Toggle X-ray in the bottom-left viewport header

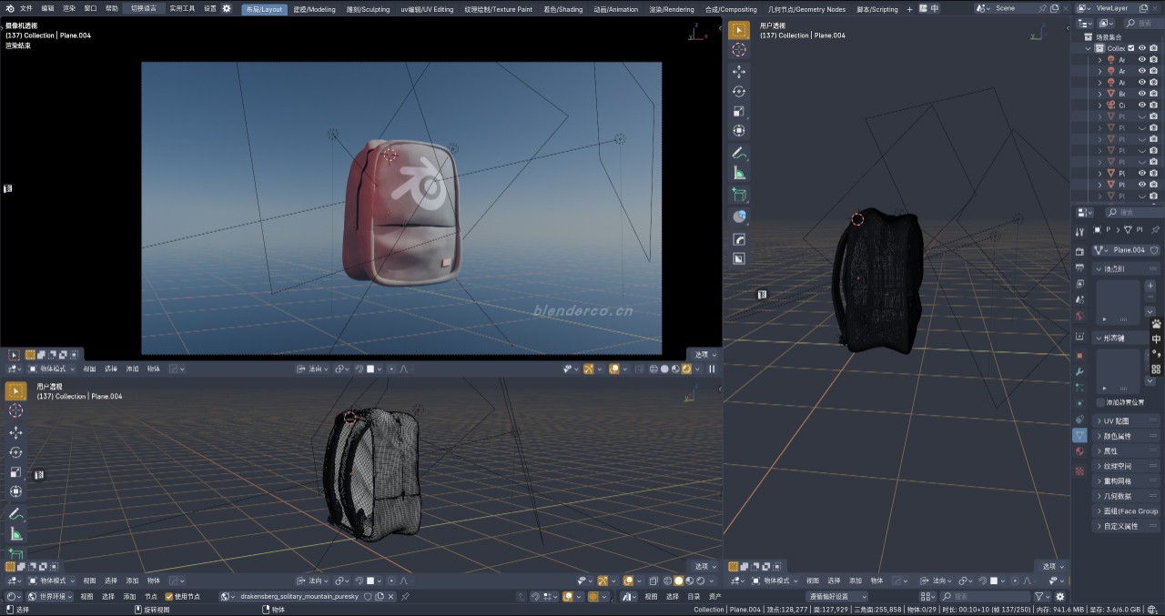[654, 581]
